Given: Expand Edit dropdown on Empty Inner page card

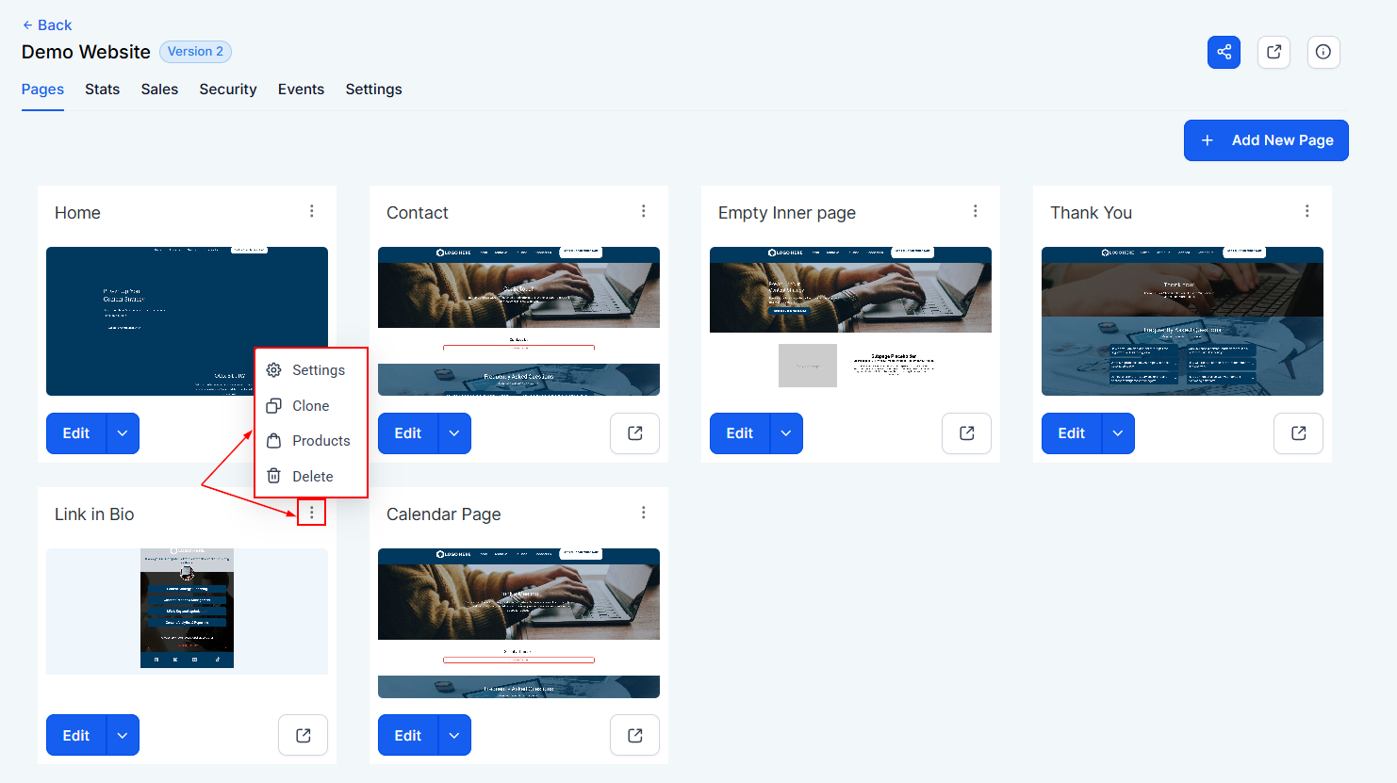Looking at the screenshot, I should coord(786,433).
